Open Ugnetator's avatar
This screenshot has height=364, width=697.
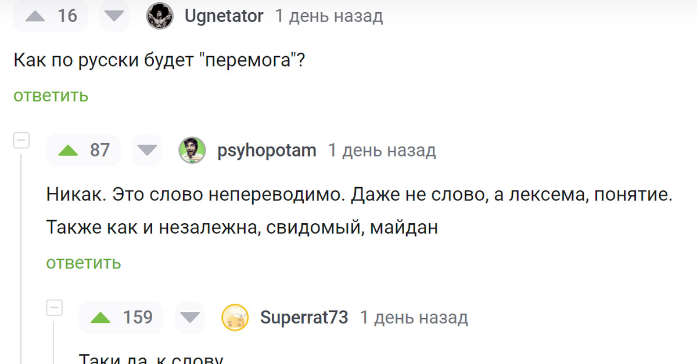tap(159, 16)
